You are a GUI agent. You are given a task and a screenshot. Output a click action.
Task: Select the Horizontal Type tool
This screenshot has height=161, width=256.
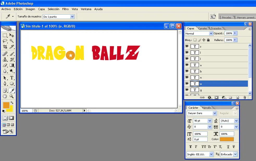pyautogui.click(x=12, y=78)
